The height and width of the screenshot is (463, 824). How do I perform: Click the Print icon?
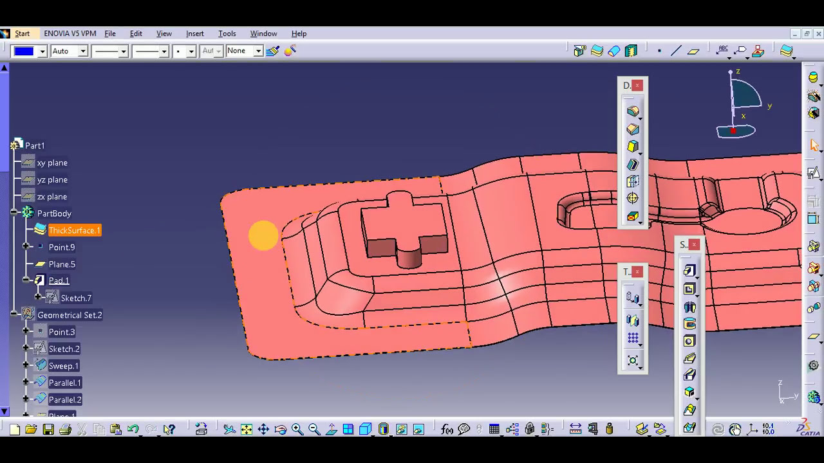click(x=65, y=430)
